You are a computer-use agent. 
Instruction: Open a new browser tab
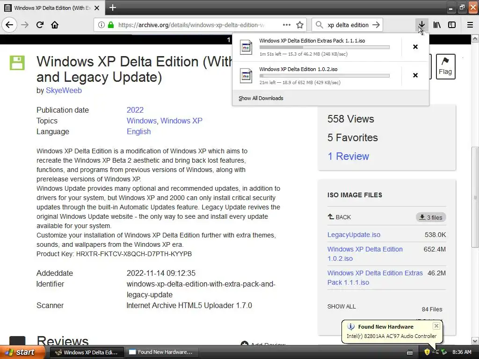click(113, 7)
